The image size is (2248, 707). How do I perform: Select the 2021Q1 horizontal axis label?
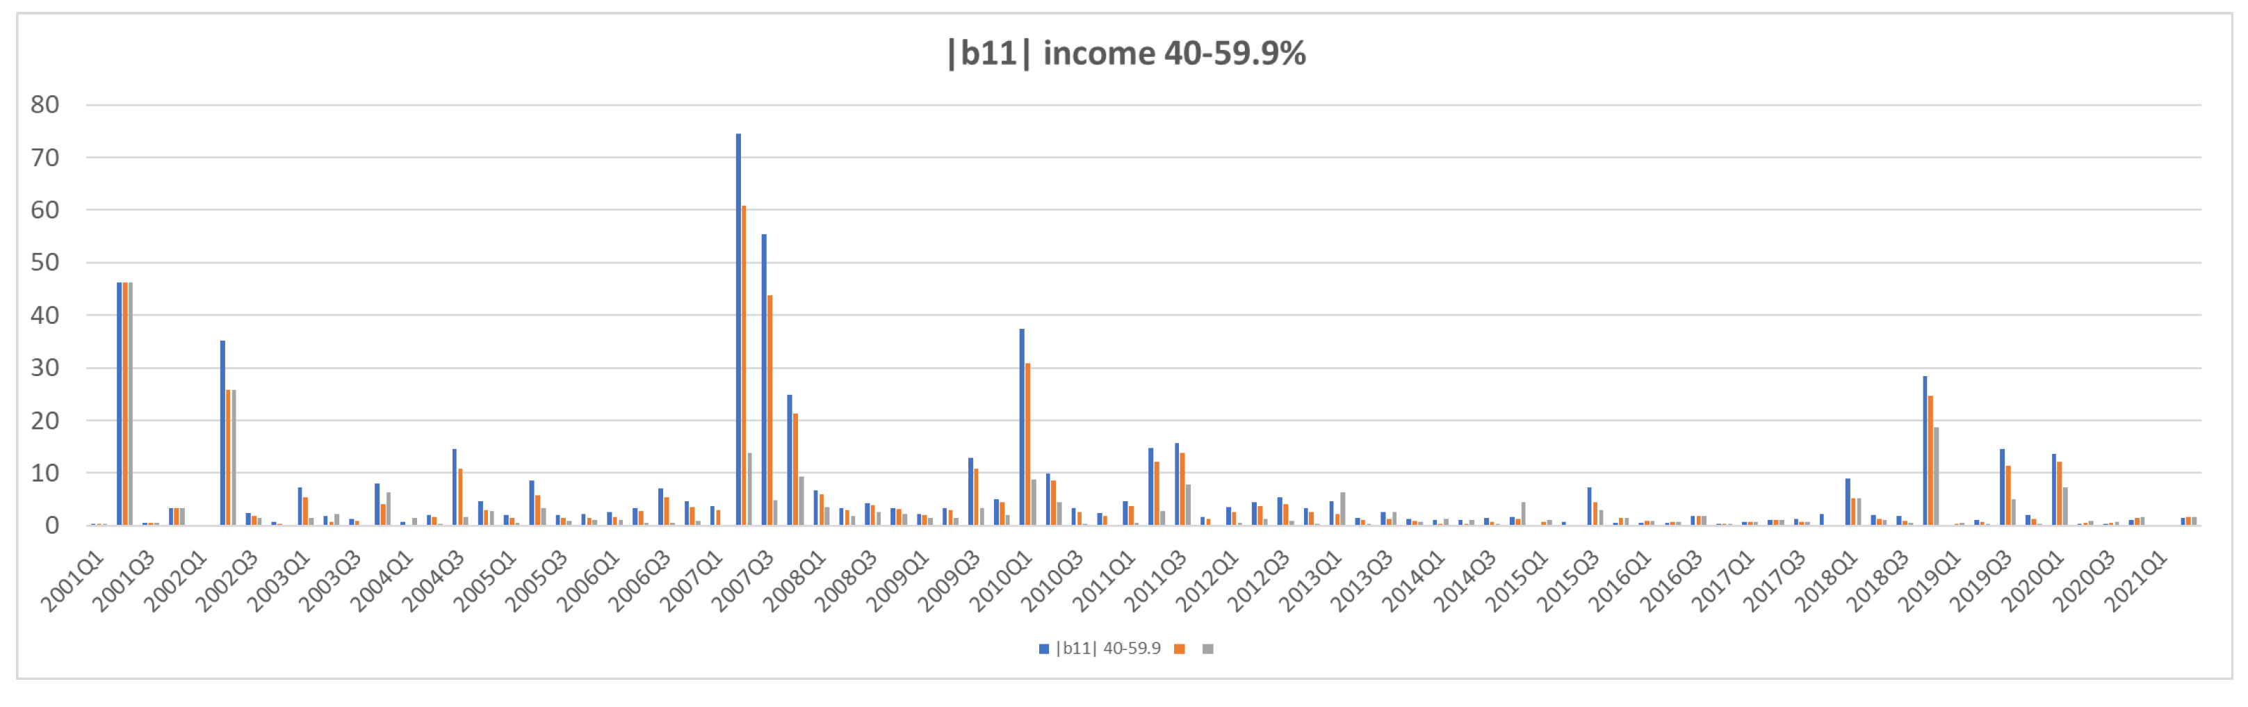coord(2135,581)
